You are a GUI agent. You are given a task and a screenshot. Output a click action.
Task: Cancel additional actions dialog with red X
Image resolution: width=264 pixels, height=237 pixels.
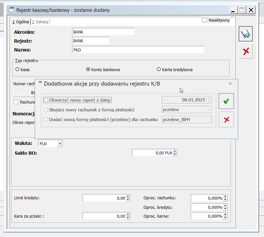point(226,119)
